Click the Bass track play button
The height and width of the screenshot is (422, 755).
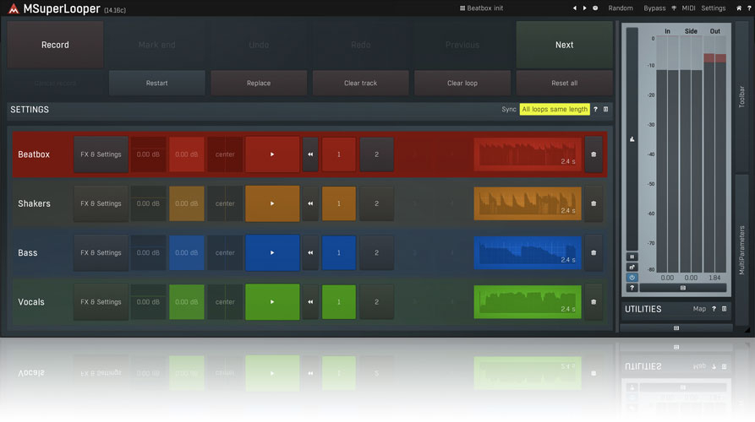pyautogui.click(x=272, y=252)
